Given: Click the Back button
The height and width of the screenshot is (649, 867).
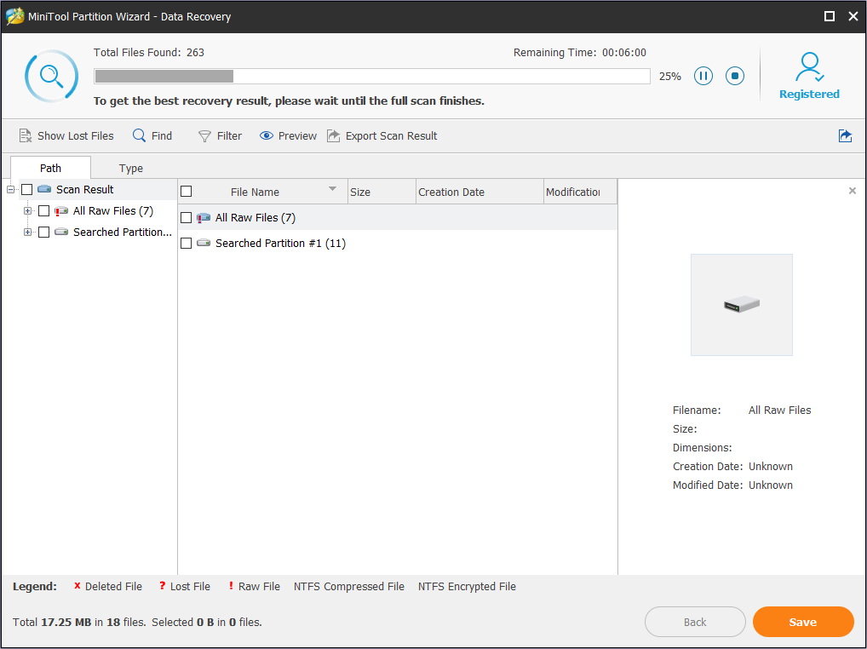Looking at the screenshot, I should click(x=695, y=622).
